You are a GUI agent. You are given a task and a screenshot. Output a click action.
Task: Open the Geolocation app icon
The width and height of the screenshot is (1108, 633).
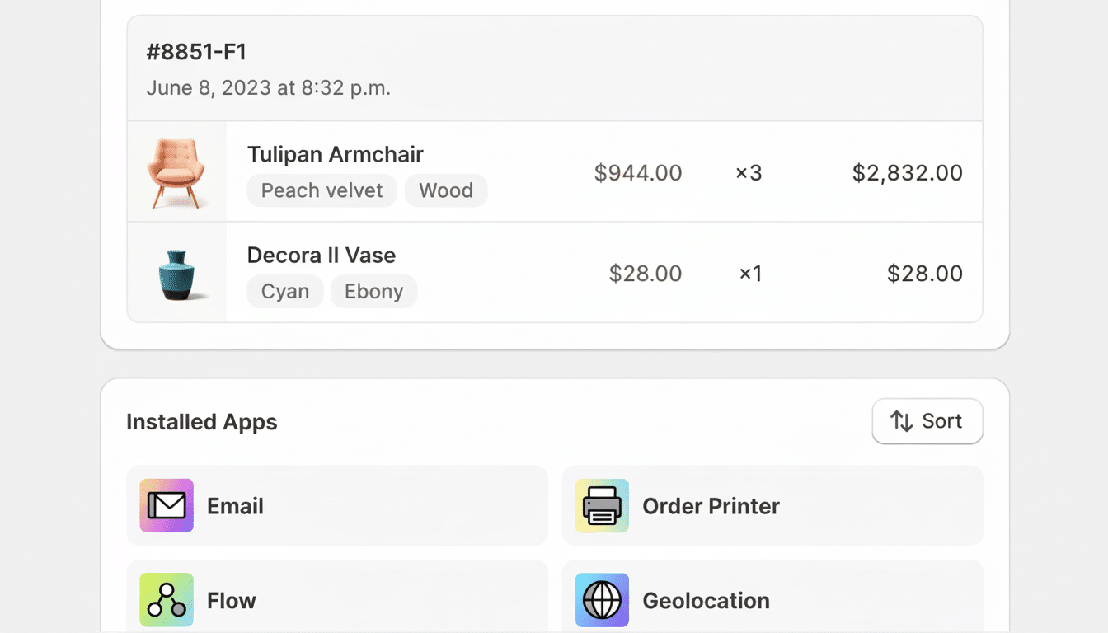601,600
